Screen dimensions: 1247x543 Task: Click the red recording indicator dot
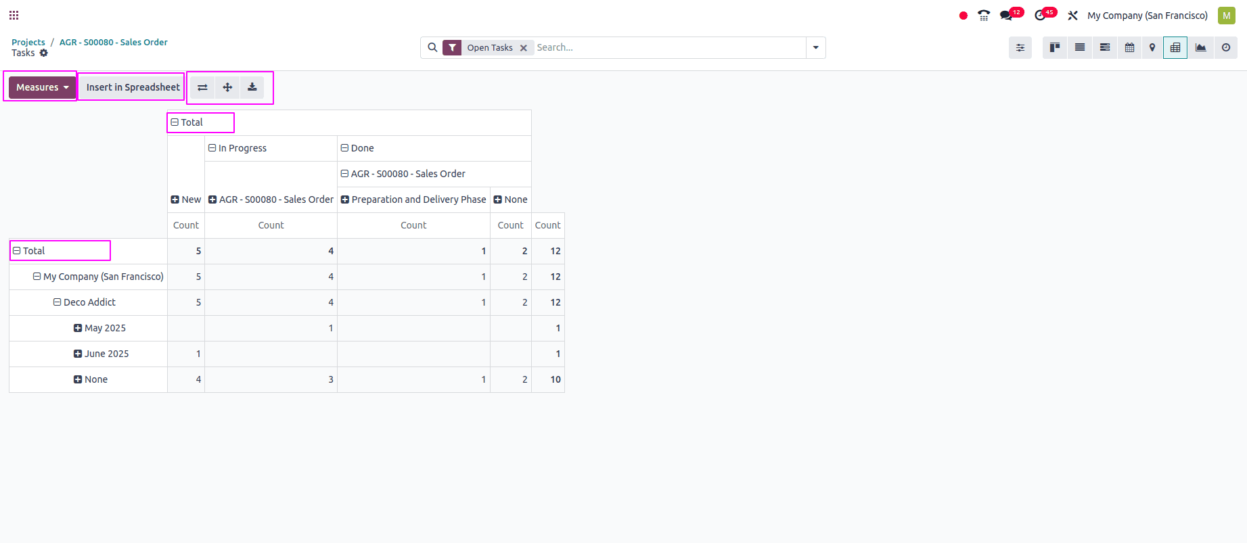[x=963, y=16]
